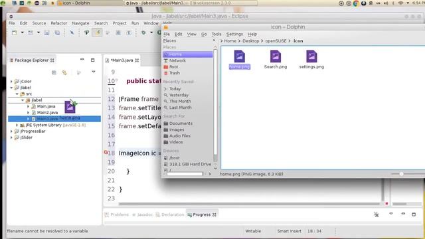Expand the JRE System Library node

[x=17, y=125]
